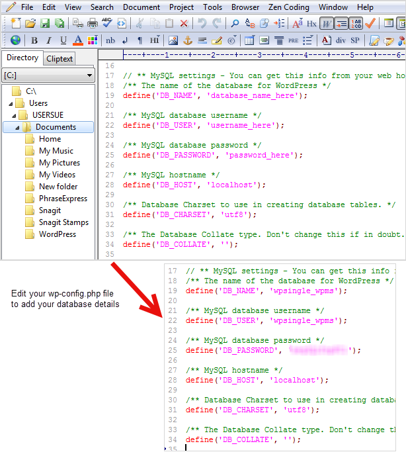Open the heading H1 dropdown

click(x=155, y=40)
